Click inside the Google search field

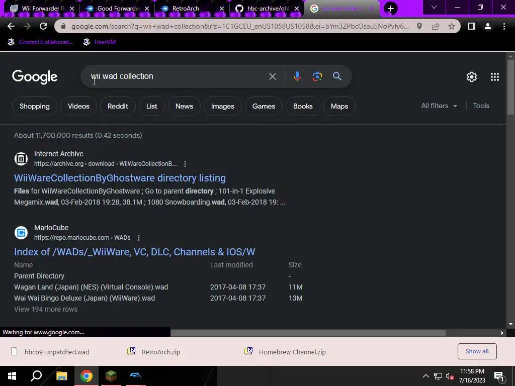coord(178,76)
